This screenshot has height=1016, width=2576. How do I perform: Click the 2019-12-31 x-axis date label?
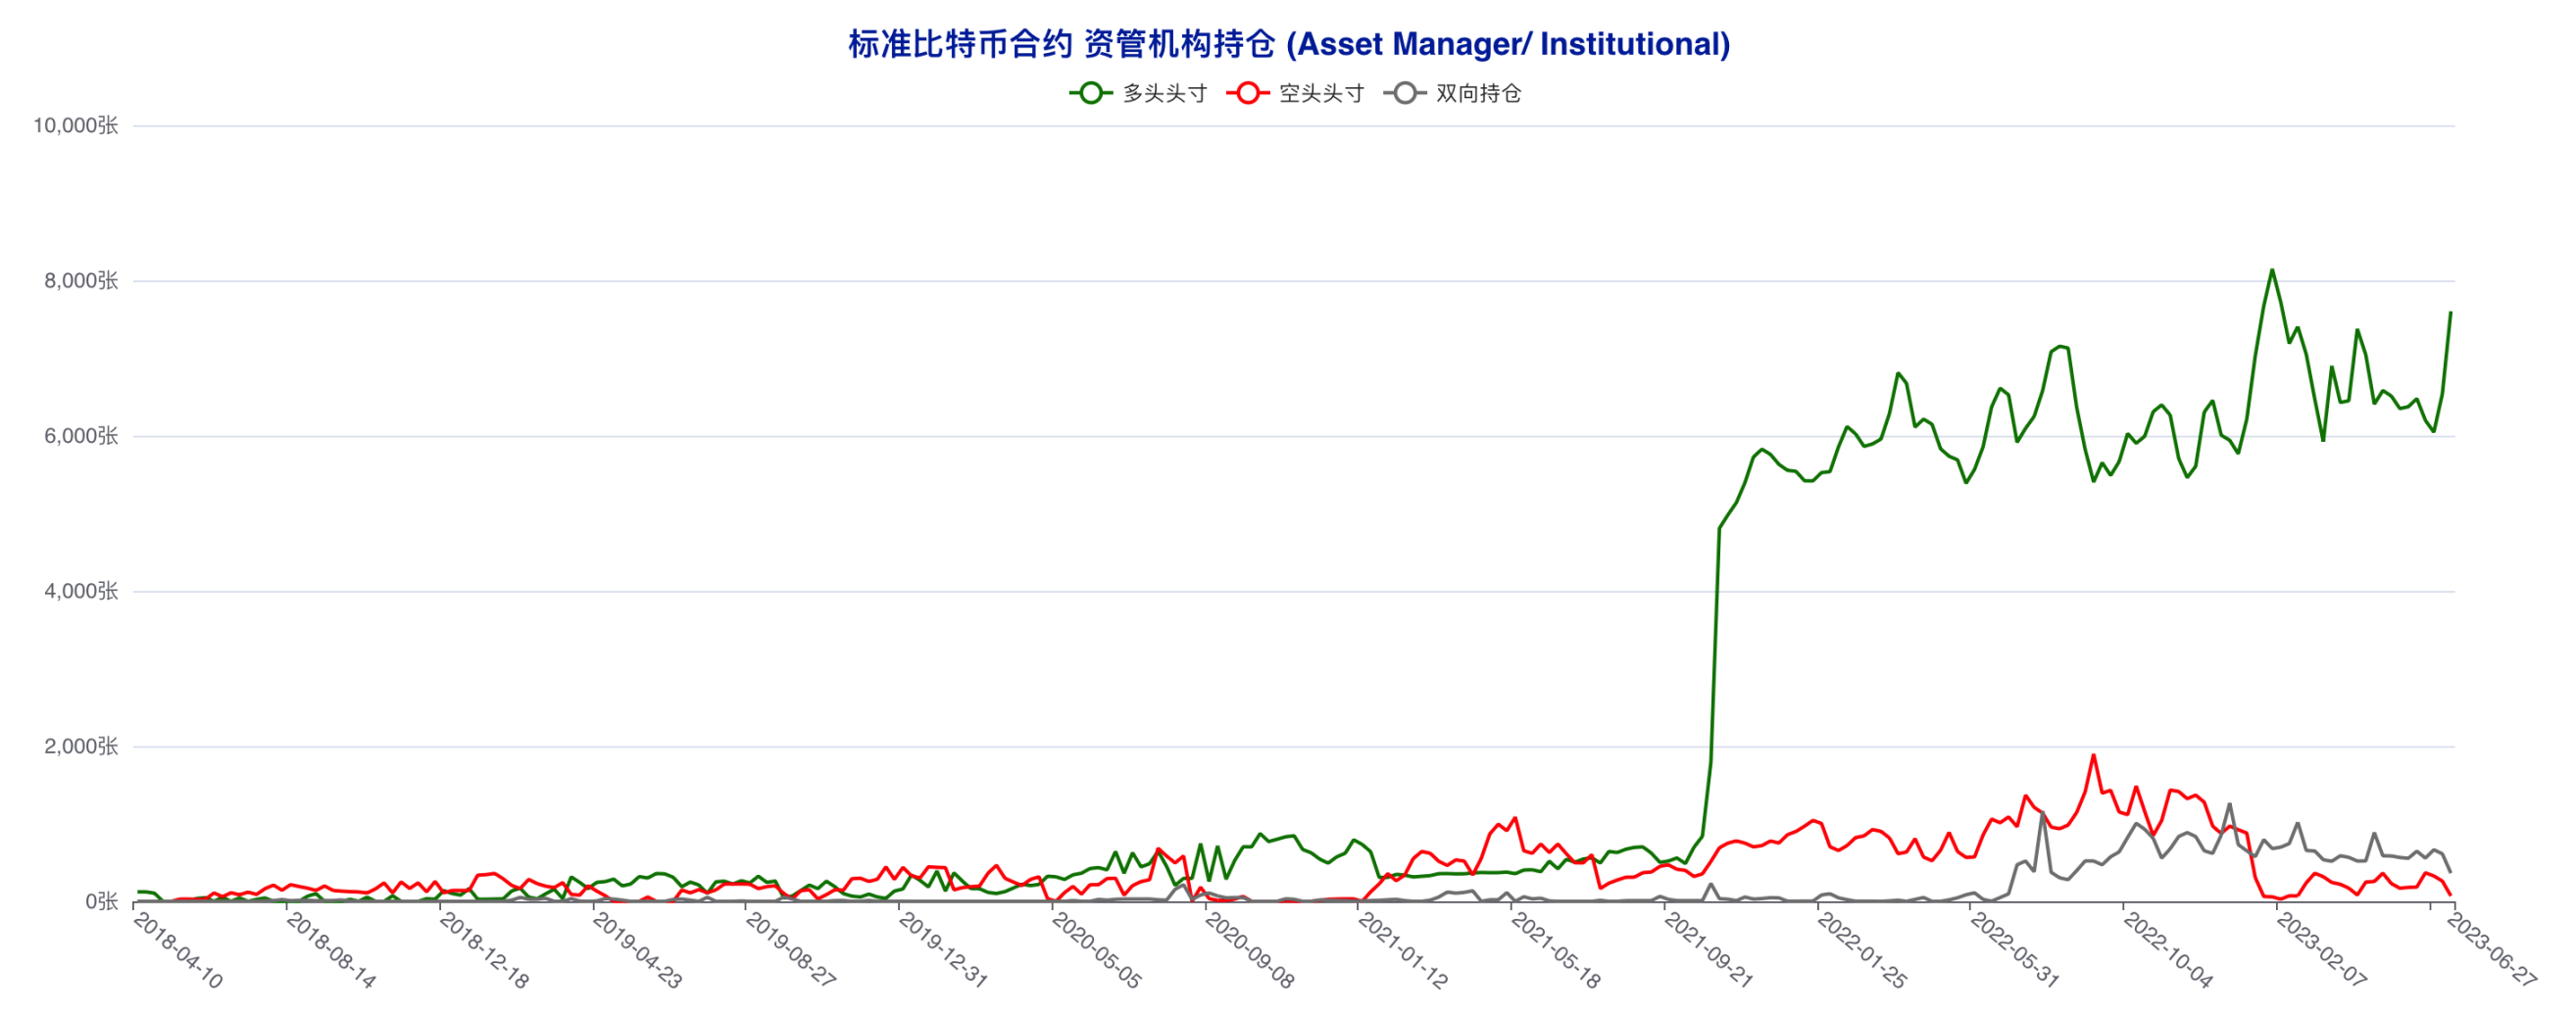(943, 951)
